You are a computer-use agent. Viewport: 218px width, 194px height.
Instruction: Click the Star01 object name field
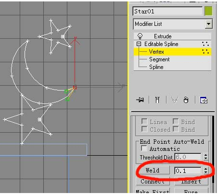coord(167,11)
